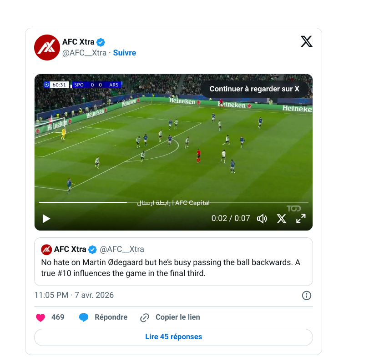Play the embedded video
The height and width of the screenshot is (361, 384).
tap(46, 219)
